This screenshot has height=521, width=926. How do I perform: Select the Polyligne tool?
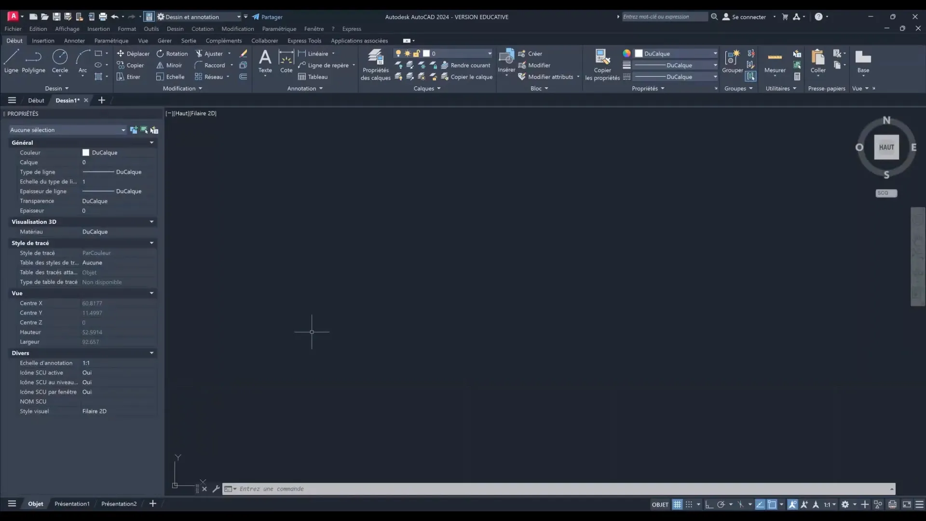(x=33, y=61)
